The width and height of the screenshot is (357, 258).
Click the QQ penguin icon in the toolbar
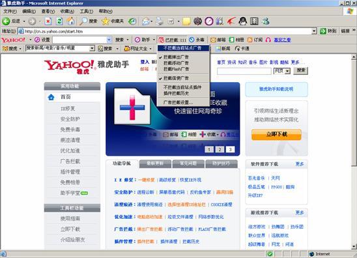point(243,21)
